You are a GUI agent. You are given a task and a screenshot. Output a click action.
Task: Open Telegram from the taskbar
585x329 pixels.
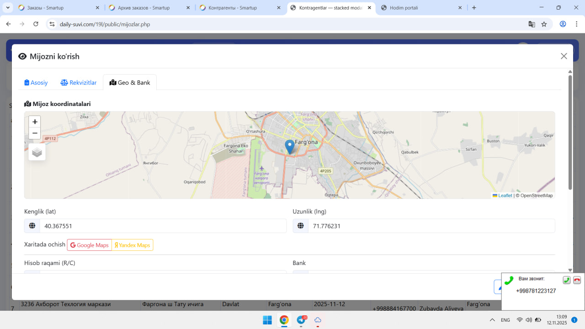click(301, 320)
